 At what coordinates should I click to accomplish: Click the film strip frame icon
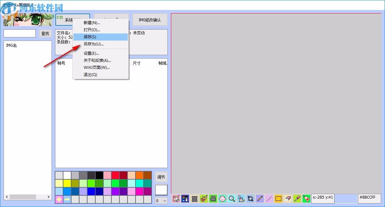tap(194, 199)
